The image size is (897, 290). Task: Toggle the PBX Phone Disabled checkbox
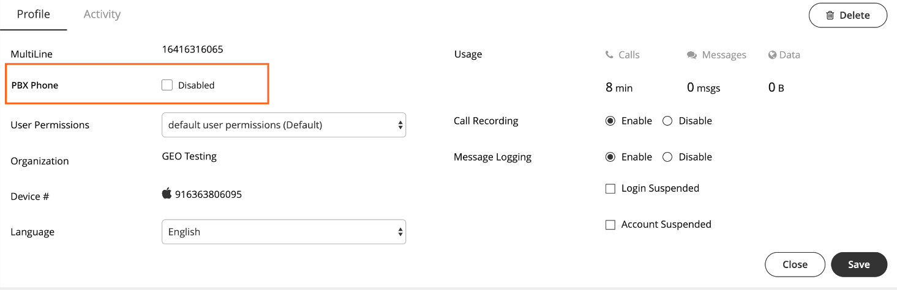167,85
